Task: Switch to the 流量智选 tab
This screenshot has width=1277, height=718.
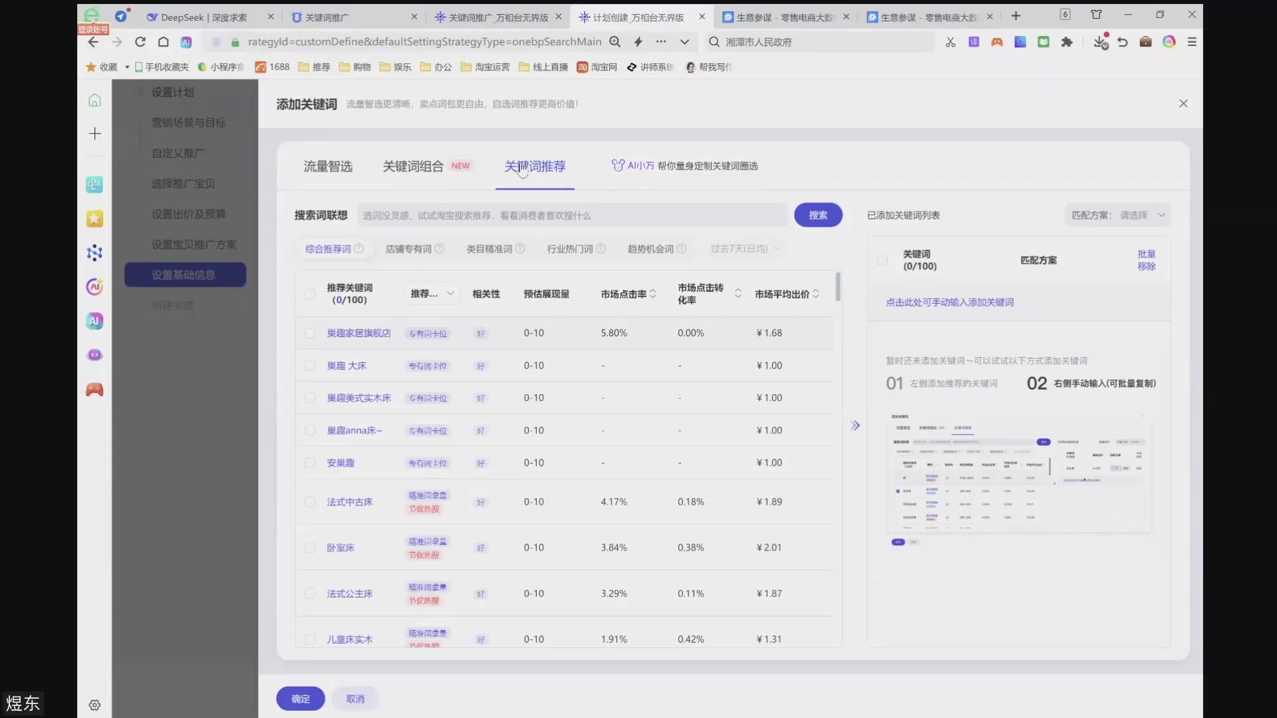Action: click(328, 166)
